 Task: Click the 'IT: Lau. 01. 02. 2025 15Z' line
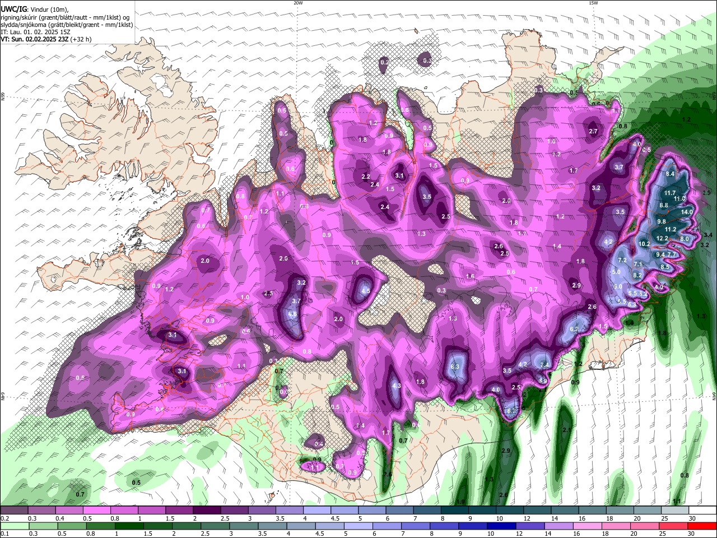tap(35, 32)
